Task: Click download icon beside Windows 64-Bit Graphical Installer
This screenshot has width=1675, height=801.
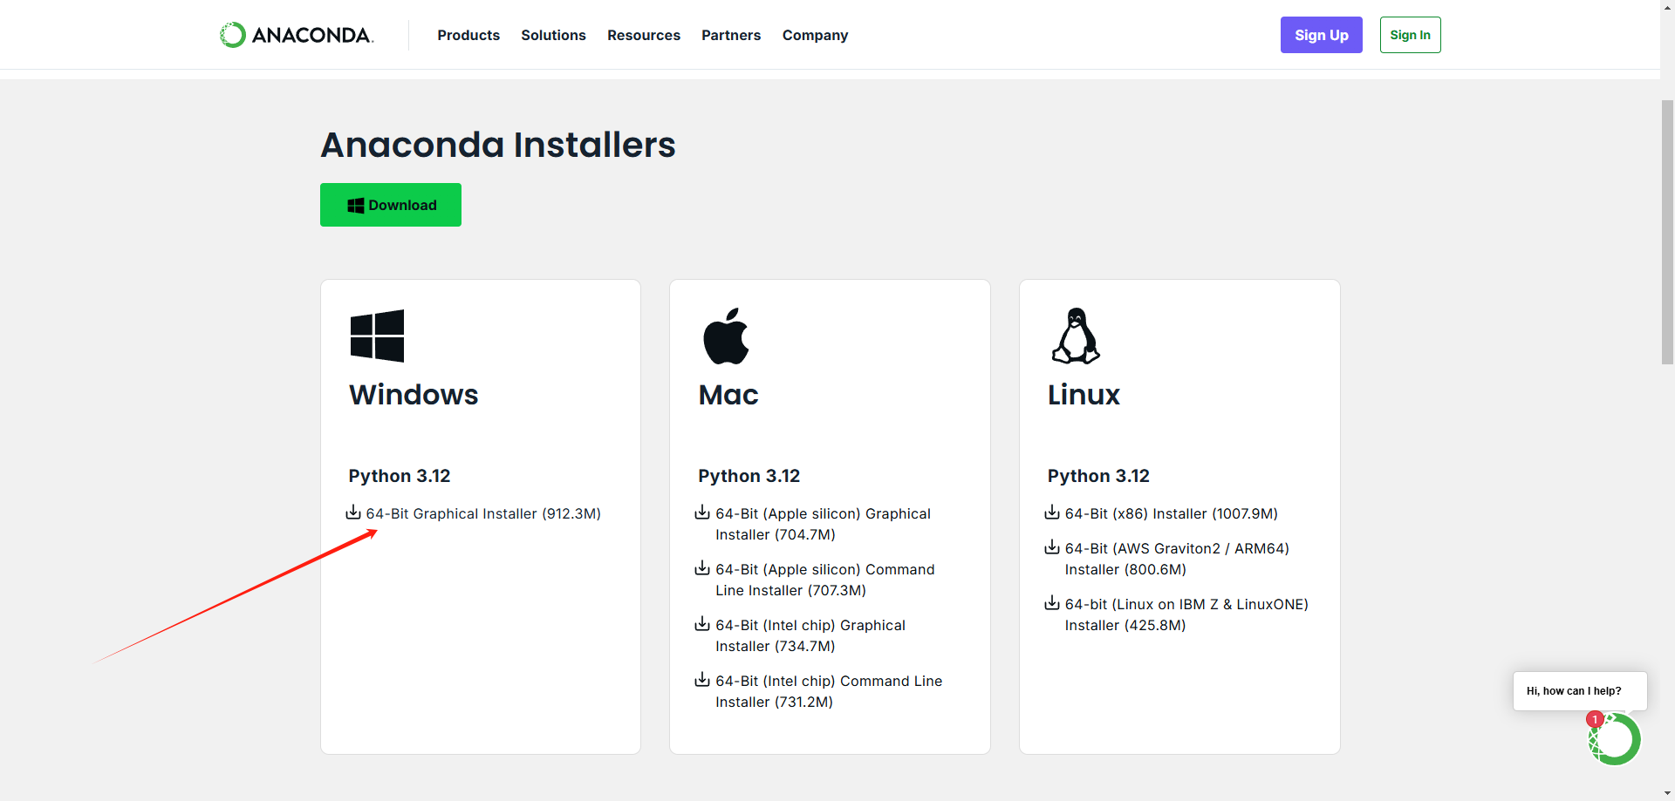Action: [353, 513]
